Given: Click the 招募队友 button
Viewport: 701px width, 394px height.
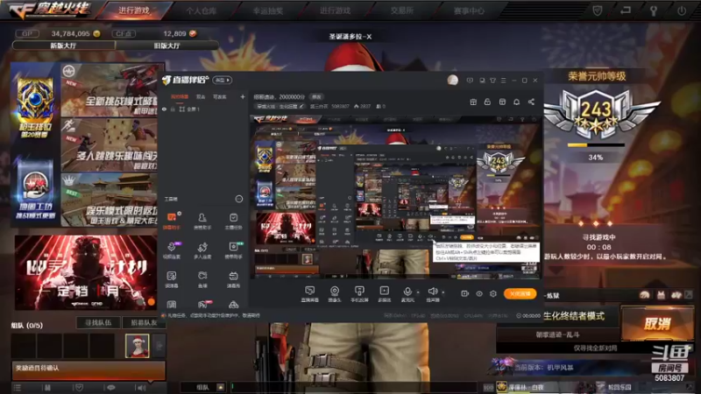Looking at the screenshot, I should pos(144,322).
